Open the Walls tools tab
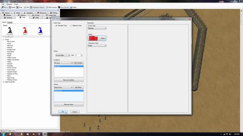Image resolution: width=243 pixels, height=136 pixels. point(36,18)
